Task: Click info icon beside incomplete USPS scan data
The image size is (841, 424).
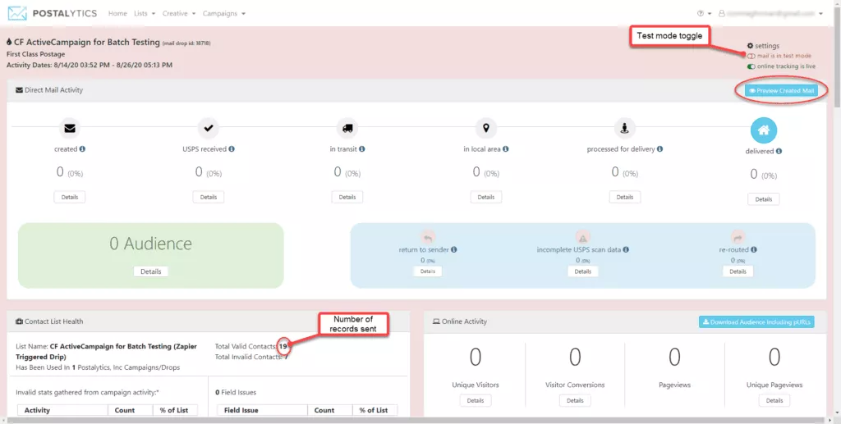Action: tap(626, 249)
